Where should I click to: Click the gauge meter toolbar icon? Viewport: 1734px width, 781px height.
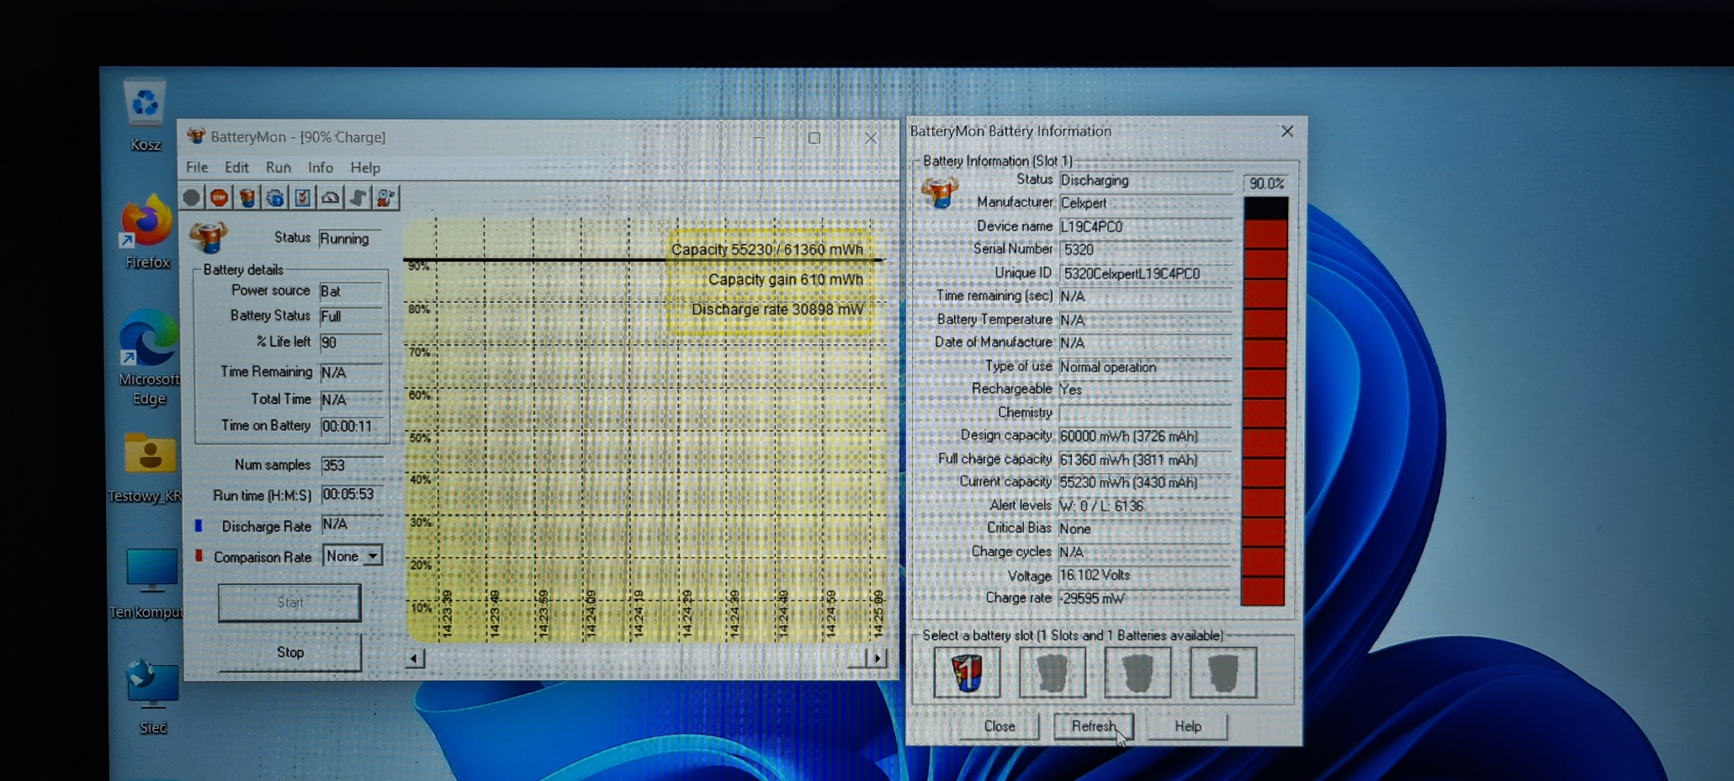(331, 198)
